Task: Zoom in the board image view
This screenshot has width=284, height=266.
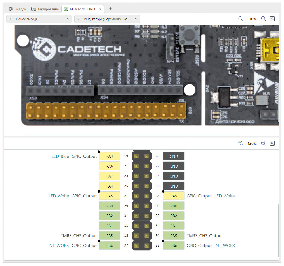Action: (x=263, y=19)
